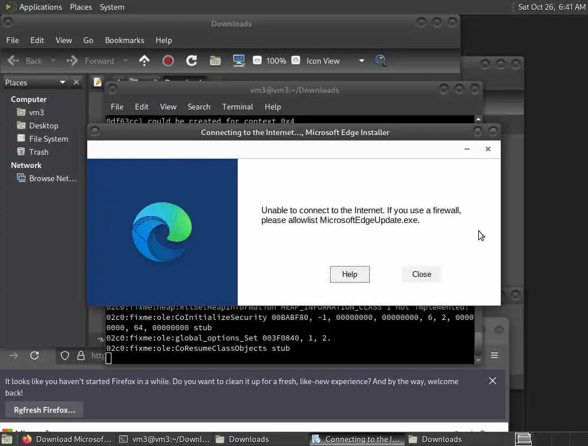Open the Search menu in terminal window
Screen dimensions: 588x446
(x=199, y=107)
